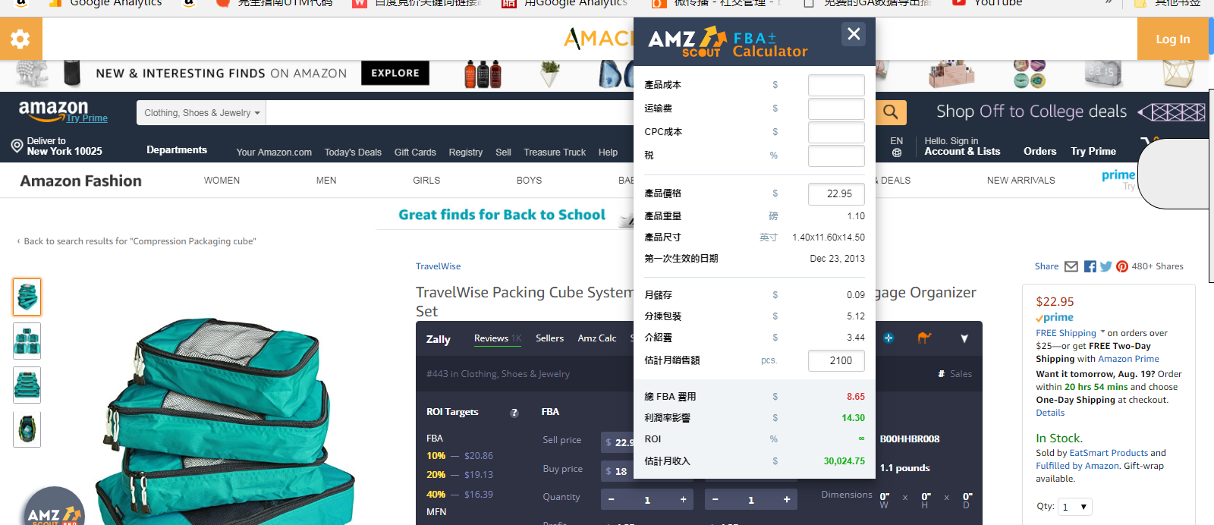
Task: Increase the second Quantity with the plus button
Action: 787,499
